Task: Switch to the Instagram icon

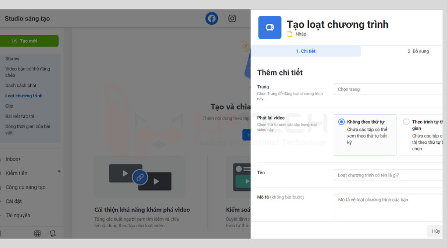Action: coord(232,18)
